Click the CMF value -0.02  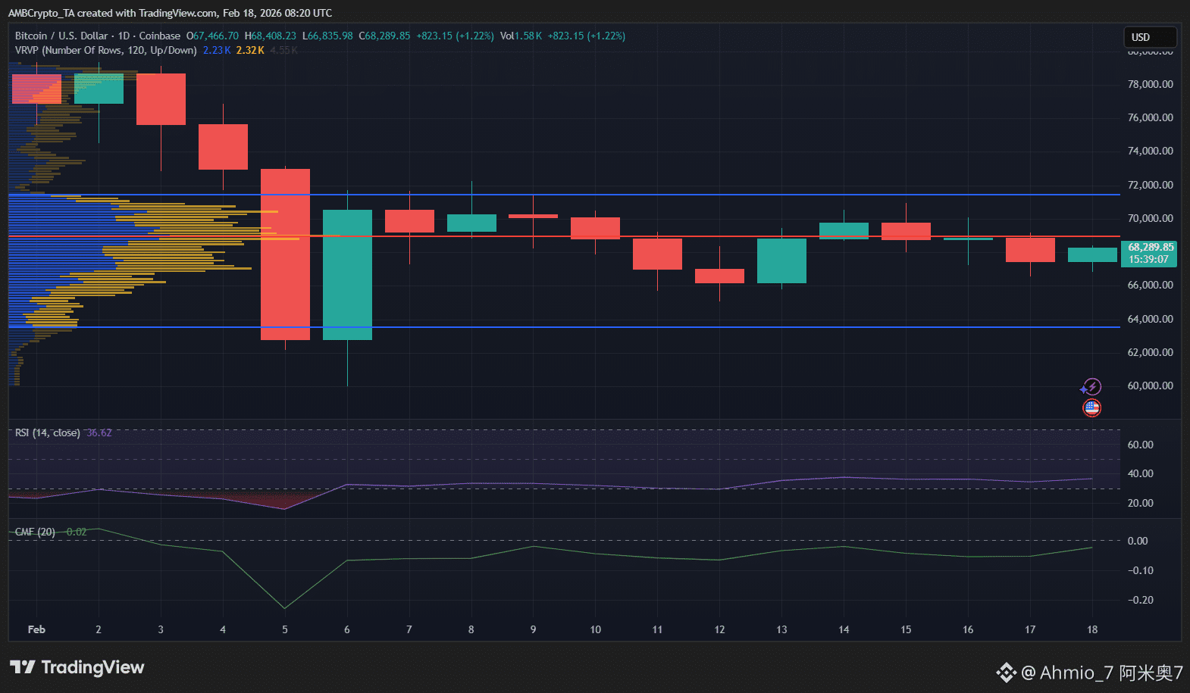coord(76,532)
